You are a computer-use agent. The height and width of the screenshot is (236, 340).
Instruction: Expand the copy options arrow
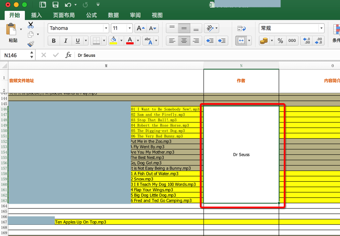[x=38, y=34]
